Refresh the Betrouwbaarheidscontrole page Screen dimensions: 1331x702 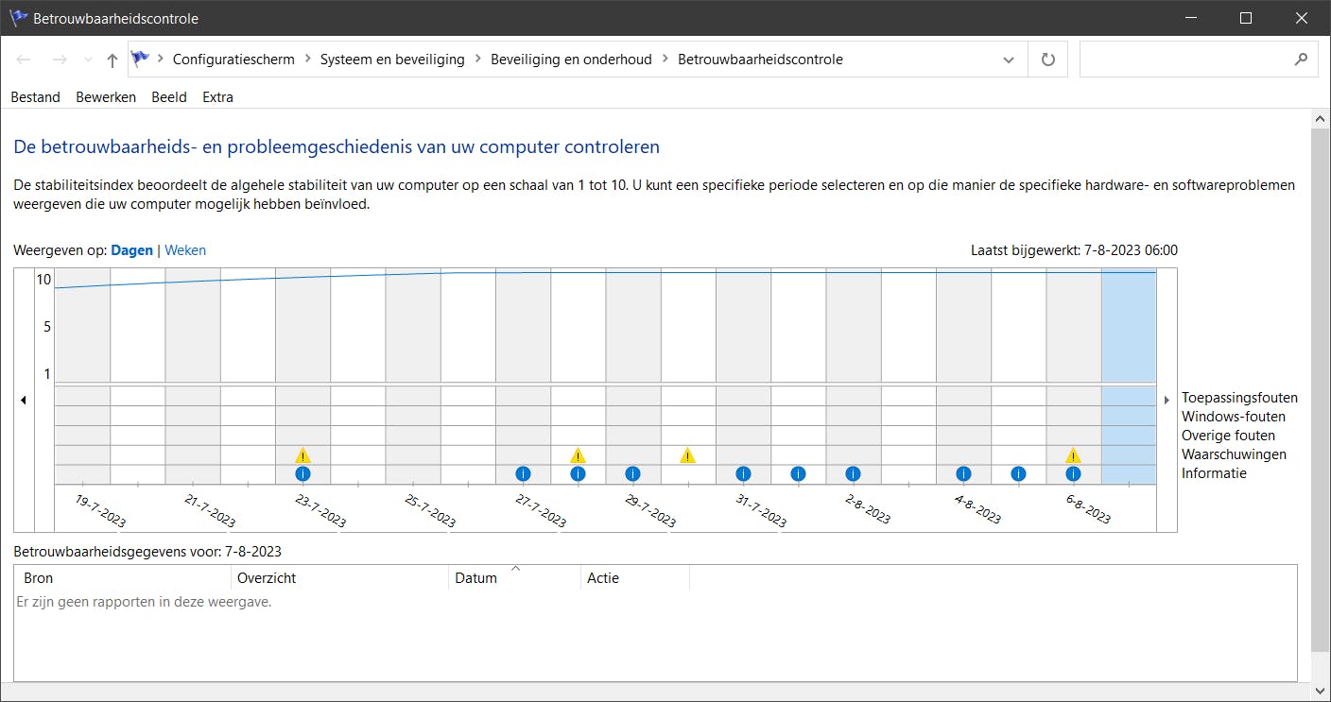(1047, 60)
